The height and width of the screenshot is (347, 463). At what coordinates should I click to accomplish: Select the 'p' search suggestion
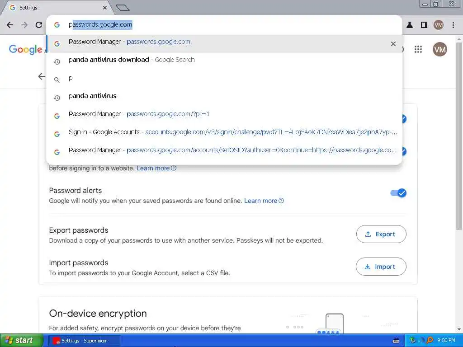(x=224, y=79)
